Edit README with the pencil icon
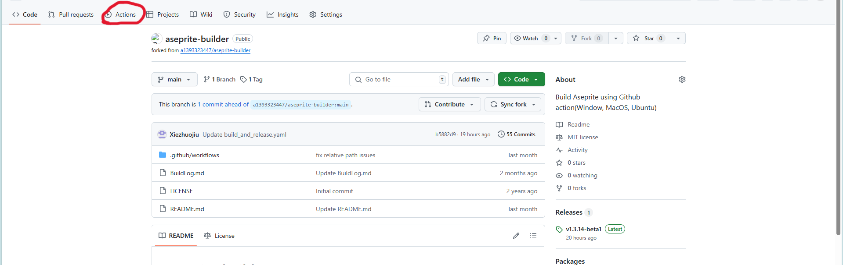This screenshot has width=843, height=265. (516, 236)
